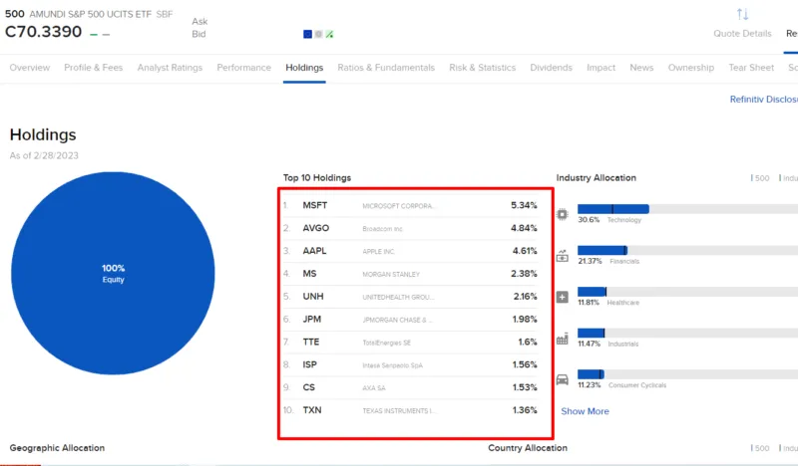Open the Ratios & Fundamentals tab
This screenshot has height=466, width=798.
[x=386, y=68]
